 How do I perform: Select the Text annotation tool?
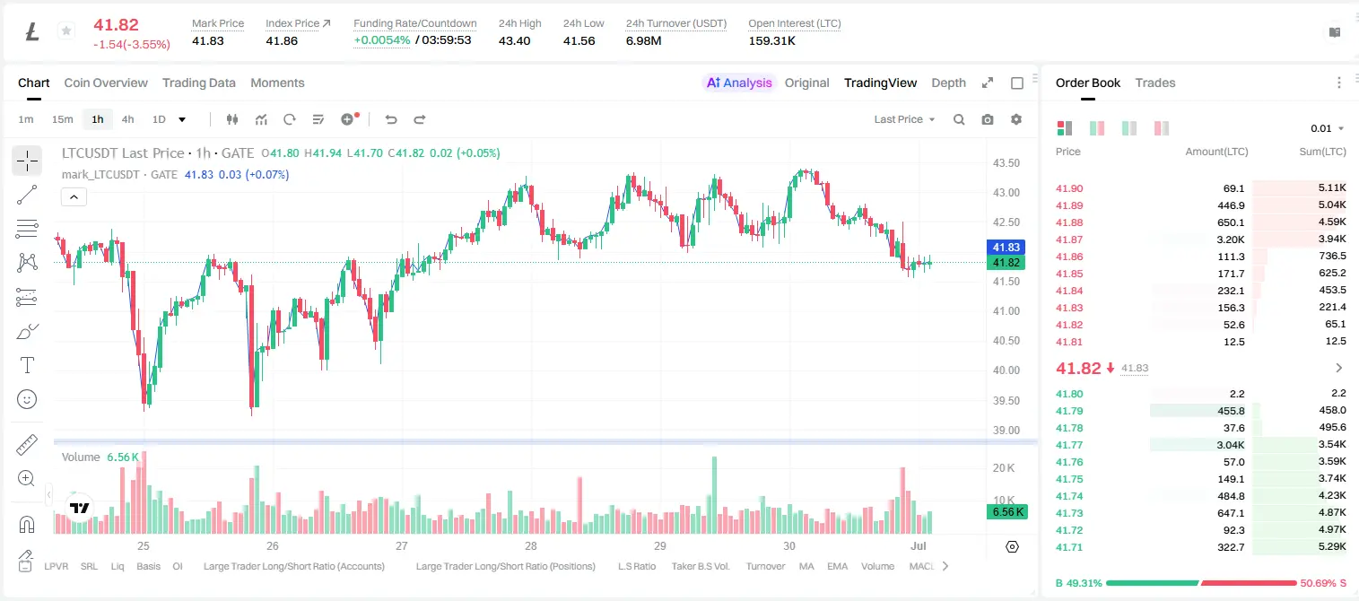click(x=27, y=365)
